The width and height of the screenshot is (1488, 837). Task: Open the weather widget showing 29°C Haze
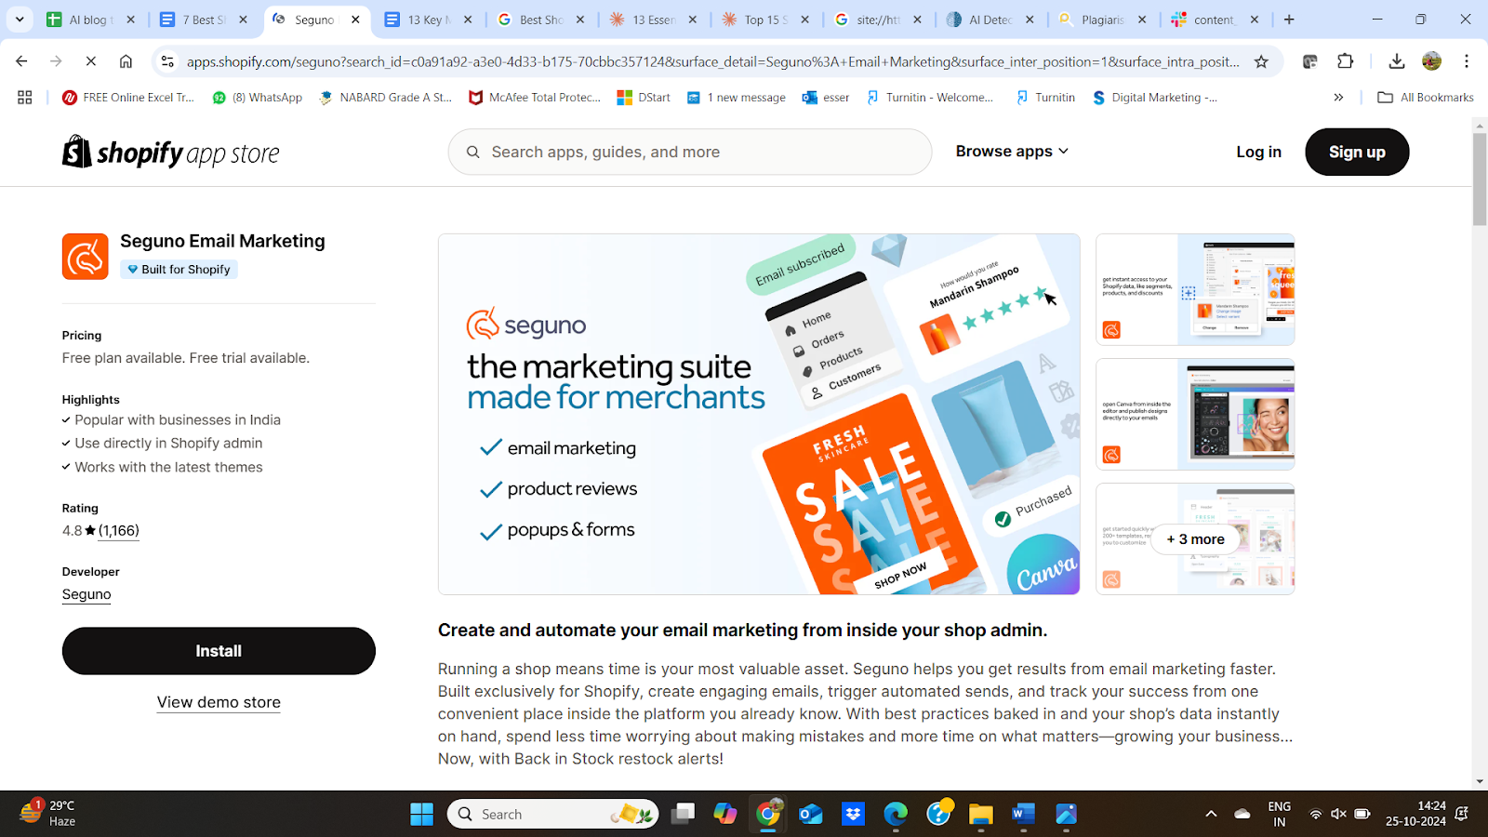coord(48,813)
